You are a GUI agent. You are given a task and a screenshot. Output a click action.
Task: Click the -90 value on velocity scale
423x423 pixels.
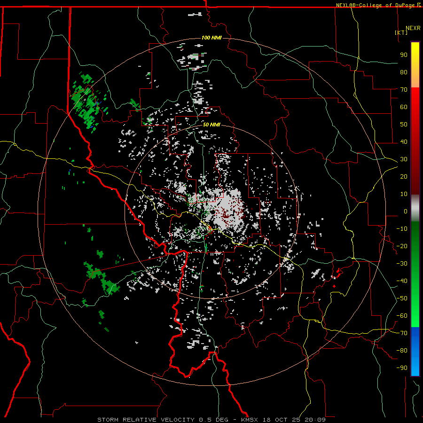pyautogui.click(x=402, y=368)
